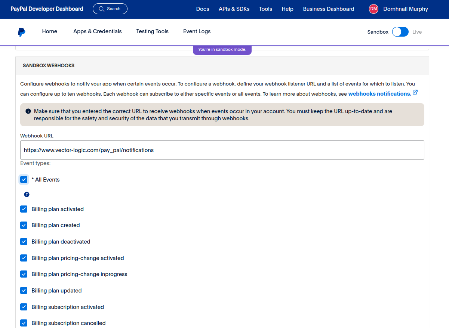Open the webhooks notifications link
449x328 pixels.
[x=380, y=94]
